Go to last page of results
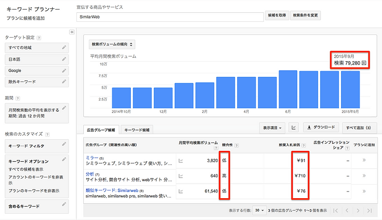 (369, 210)
